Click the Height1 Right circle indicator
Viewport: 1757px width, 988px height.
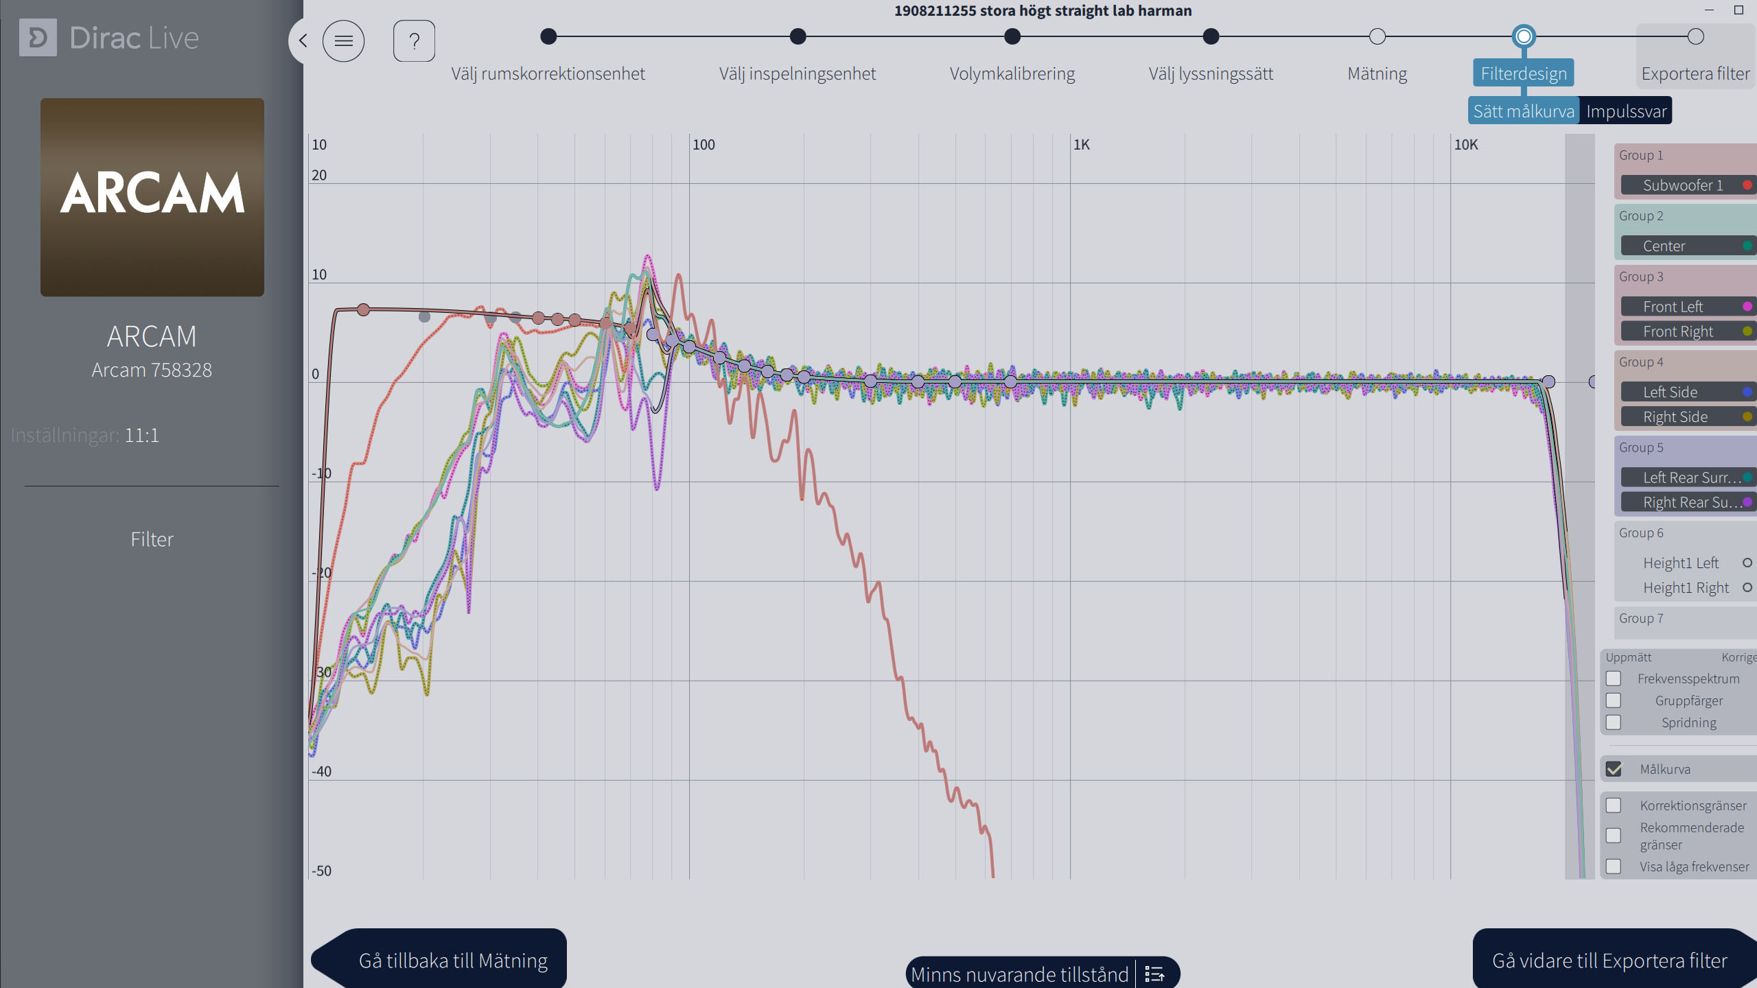(x=1747, y=587)
